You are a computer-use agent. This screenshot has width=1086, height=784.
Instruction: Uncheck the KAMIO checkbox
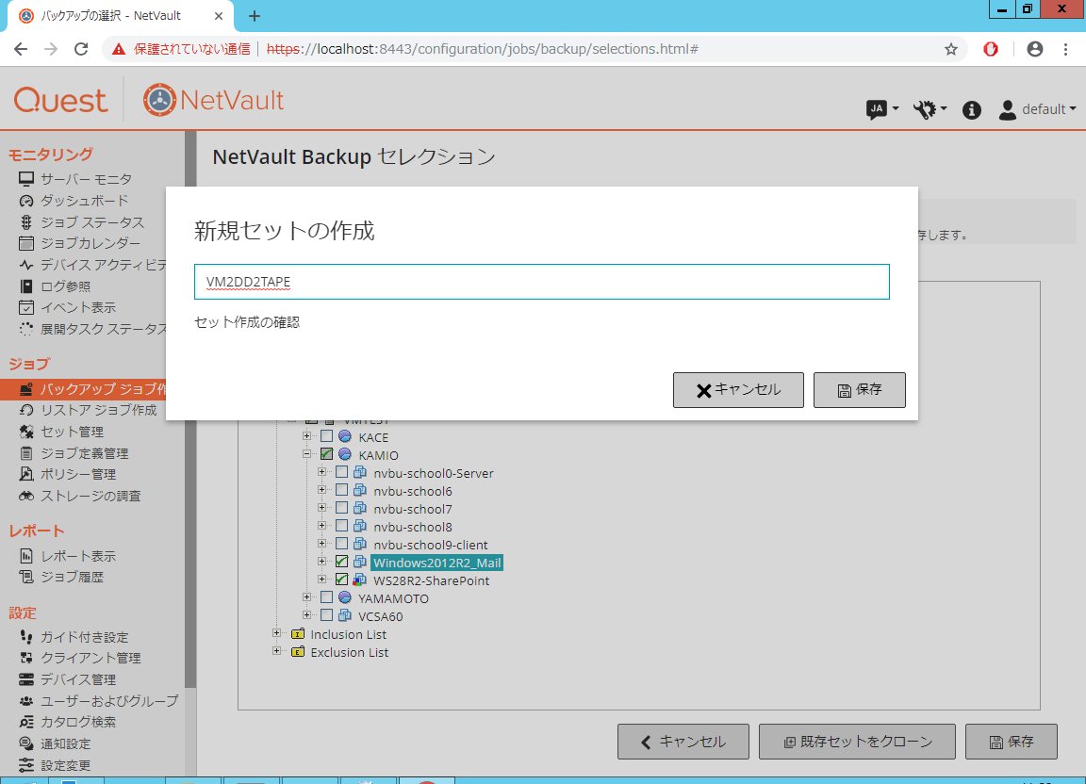pyautogui.click(x=327, y=454)
